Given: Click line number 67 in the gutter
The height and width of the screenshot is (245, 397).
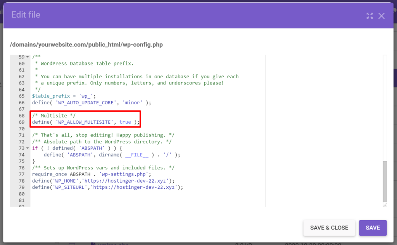Looking at the screenshot, I should point(22,109).
